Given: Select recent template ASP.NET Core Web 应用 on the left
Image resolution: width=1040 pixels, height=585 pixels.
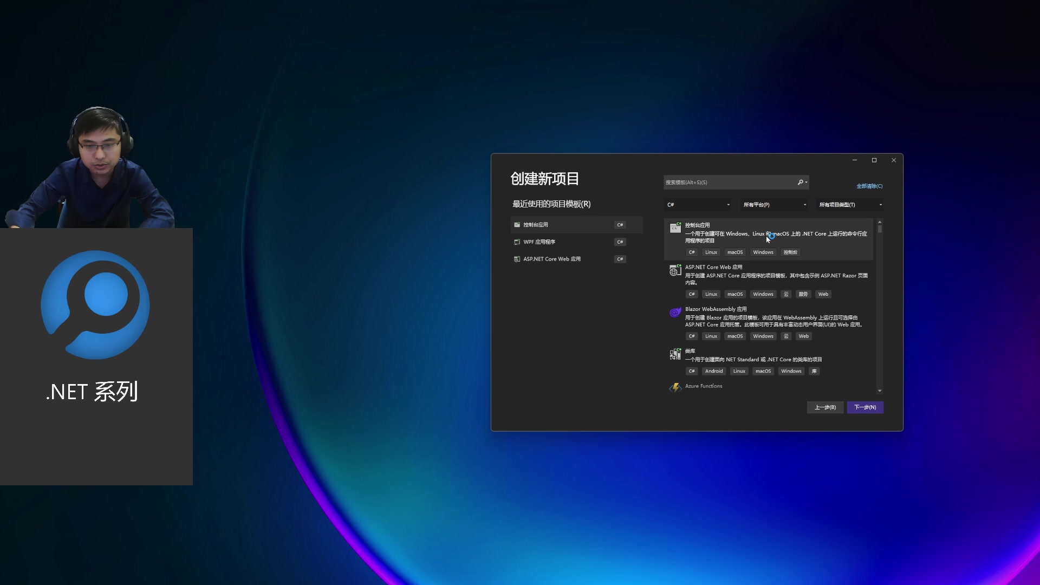Looking at the screenshot, I should coord(576,259).
